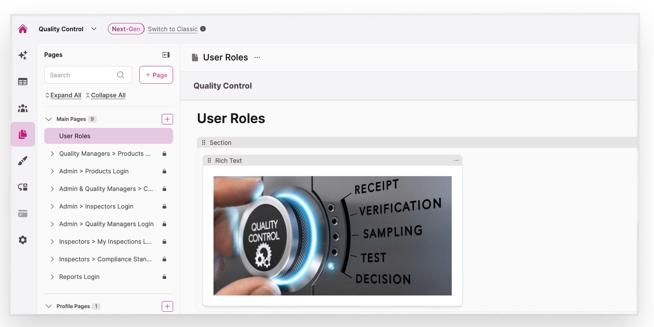The image size is (654, 327).
Task: Open Settings via the gear icon
Action: click(22, 239)
